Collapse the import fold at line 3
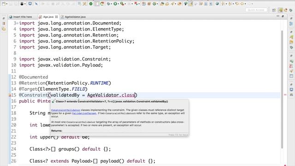The height and width of the screenshot is (166, 295). [x=18, y=23]
